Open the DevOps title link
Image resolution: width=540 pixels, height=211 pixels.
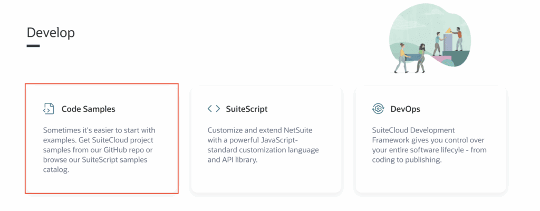pyautogui.click(x=406, y=109)
